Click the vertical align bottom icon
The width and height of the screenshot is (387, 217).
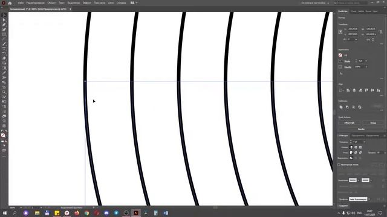pyautogui.click(x=379, y=90)
